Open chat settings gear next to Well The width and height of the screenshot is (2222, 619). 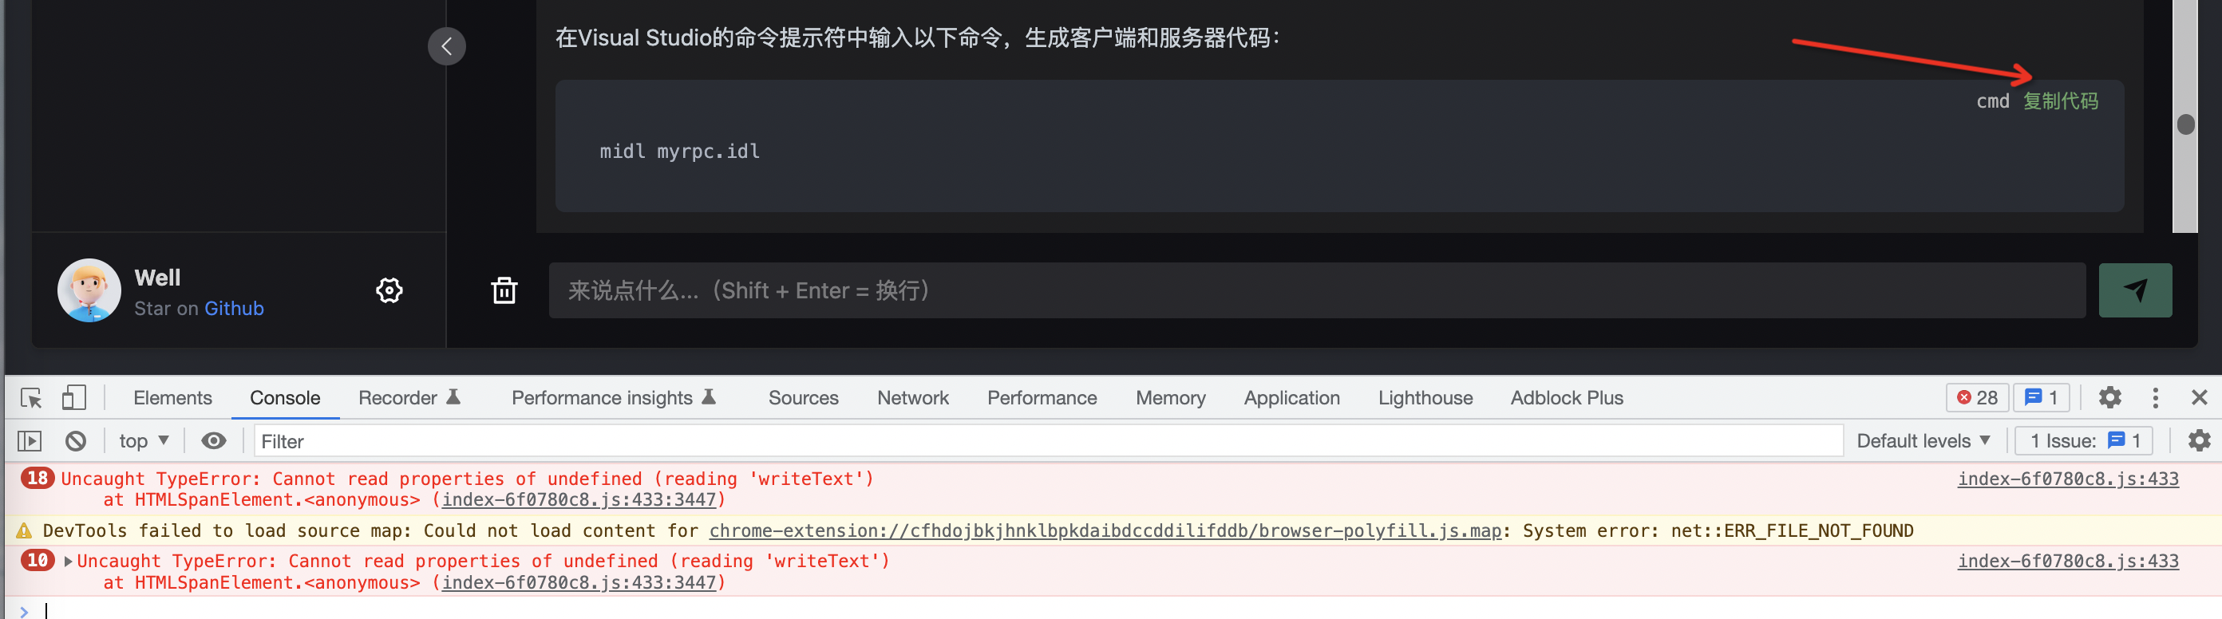click(389, 290)
